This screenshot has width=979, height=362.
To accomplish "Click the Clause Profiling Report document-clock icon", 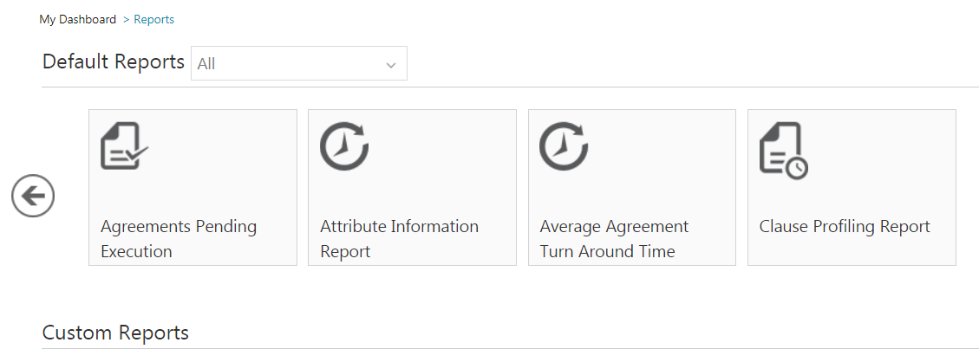I will point(783,150).
